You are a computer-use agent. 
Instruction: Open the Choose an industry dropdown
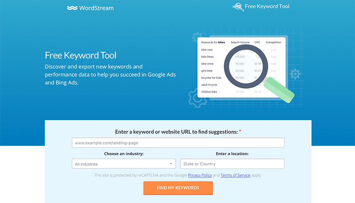pos(124,164)
